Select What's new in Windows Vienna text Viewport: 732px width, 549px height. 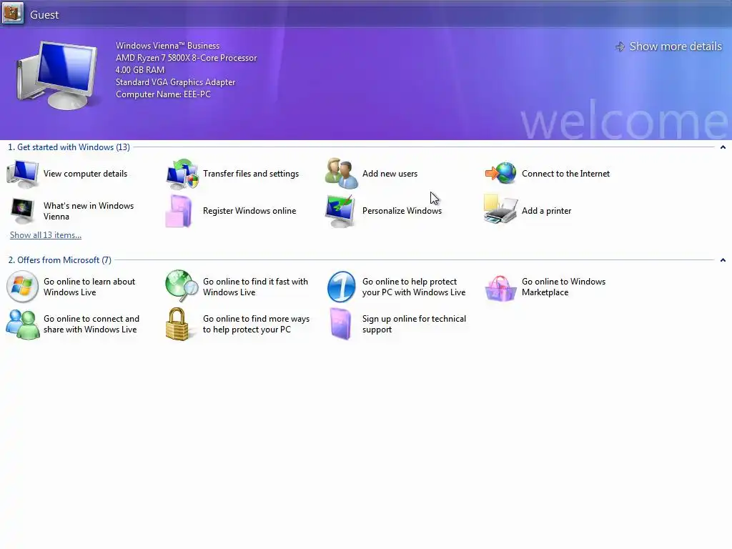[89, 211]
